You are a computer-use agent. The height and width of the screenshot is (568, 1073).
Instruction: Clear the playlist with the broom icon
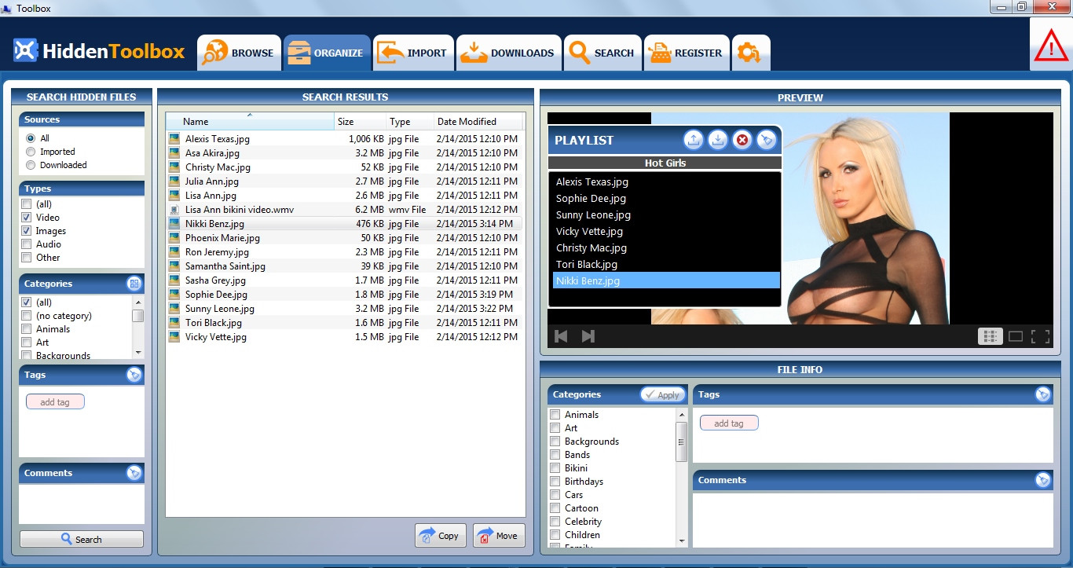767,140
